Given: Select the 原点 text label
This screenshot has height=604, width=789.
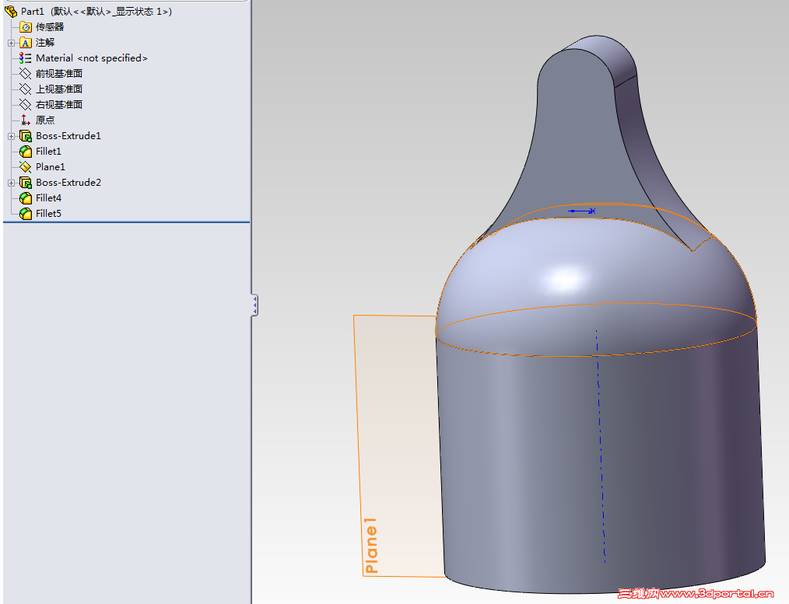Looking at the screenshot, I should 45,120.
